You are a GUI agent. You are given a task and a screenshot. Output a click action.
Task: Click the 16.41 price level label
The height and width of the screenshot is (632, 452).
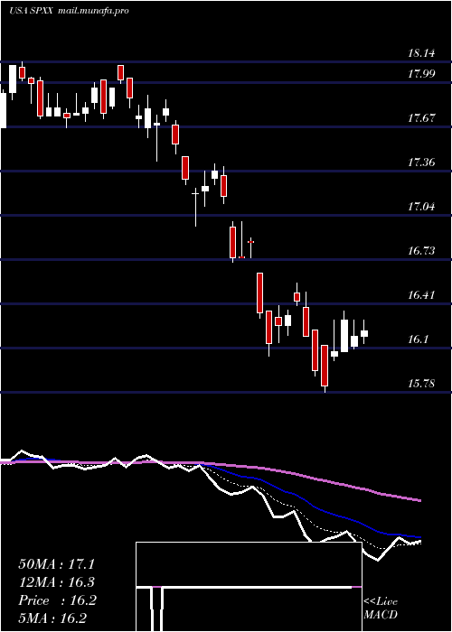tap(421, 295)
